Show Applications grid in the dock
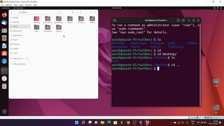This screenshot has height=126, width=224. (4, 111)
